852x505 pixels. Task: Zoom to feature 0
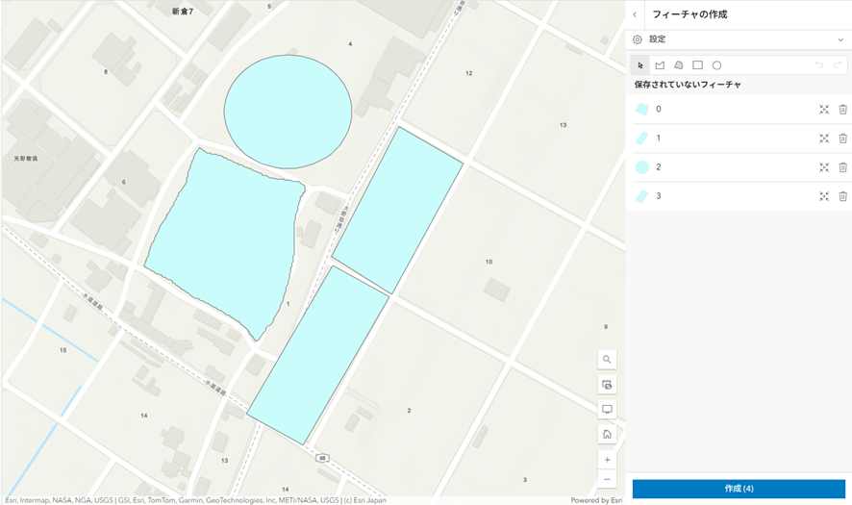[x=824, y=110]
